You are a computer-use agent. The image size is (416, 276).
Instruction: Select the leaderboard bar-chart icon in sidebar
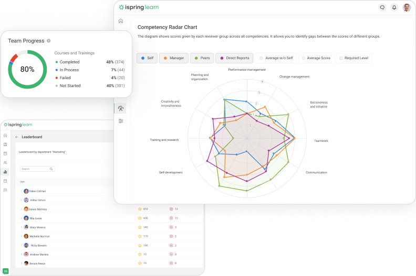tap(5, 172)
